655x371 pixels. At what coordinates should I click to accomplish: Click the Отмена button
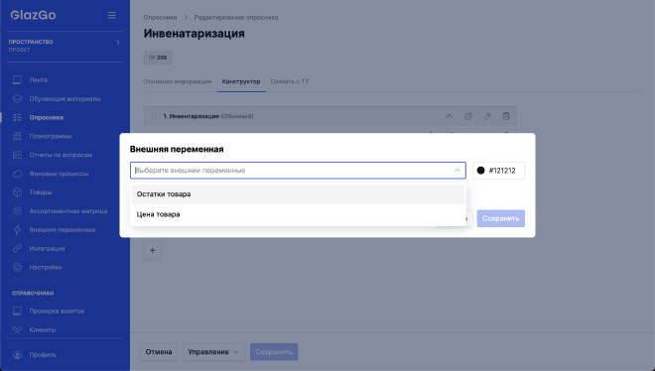[x=159, y=352]
